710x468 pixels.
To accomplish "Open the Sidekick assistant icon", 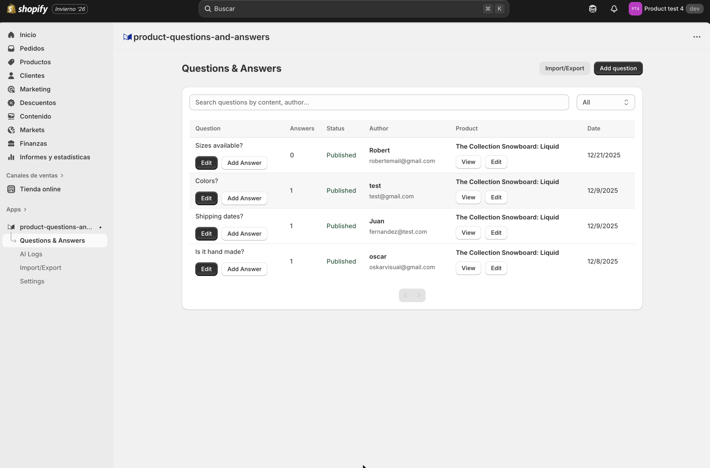I will tap(593, 9).
